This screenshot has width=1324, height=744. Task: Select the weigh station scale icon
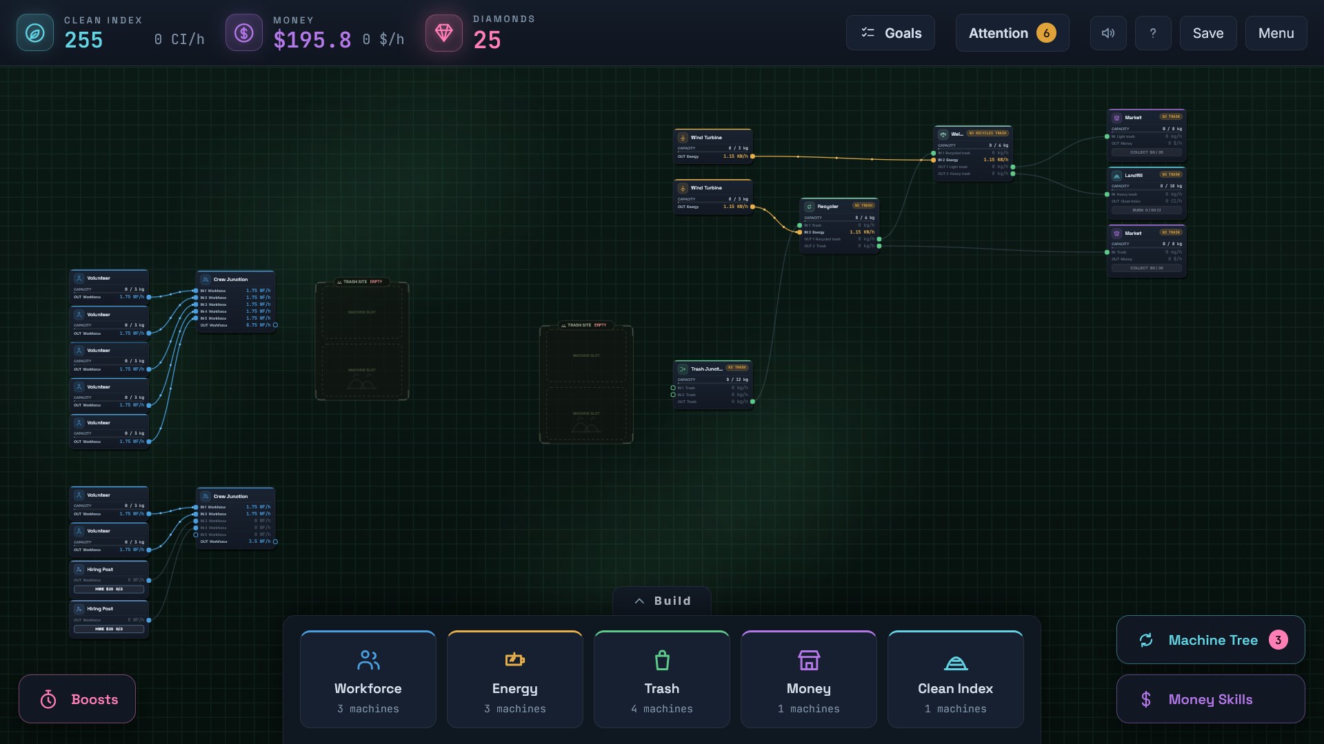943,134
